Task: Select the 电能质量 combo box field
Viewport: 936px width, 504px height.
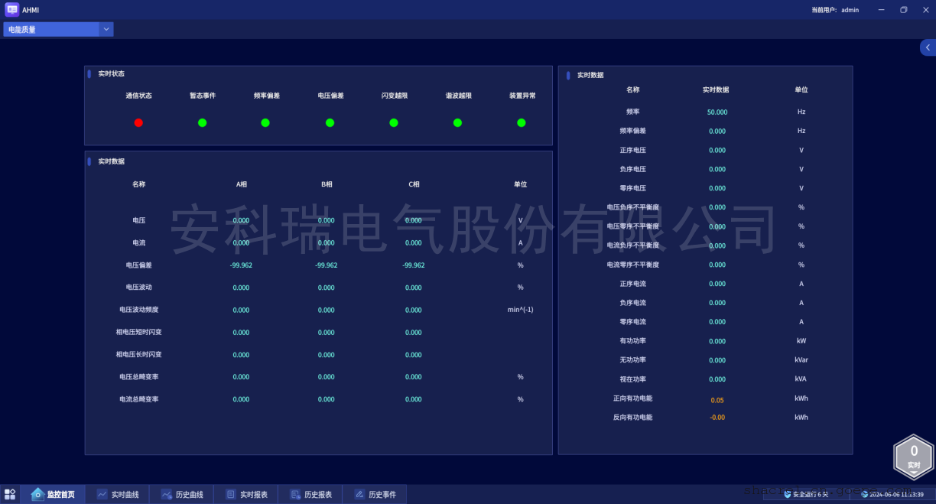Action: 50,29
